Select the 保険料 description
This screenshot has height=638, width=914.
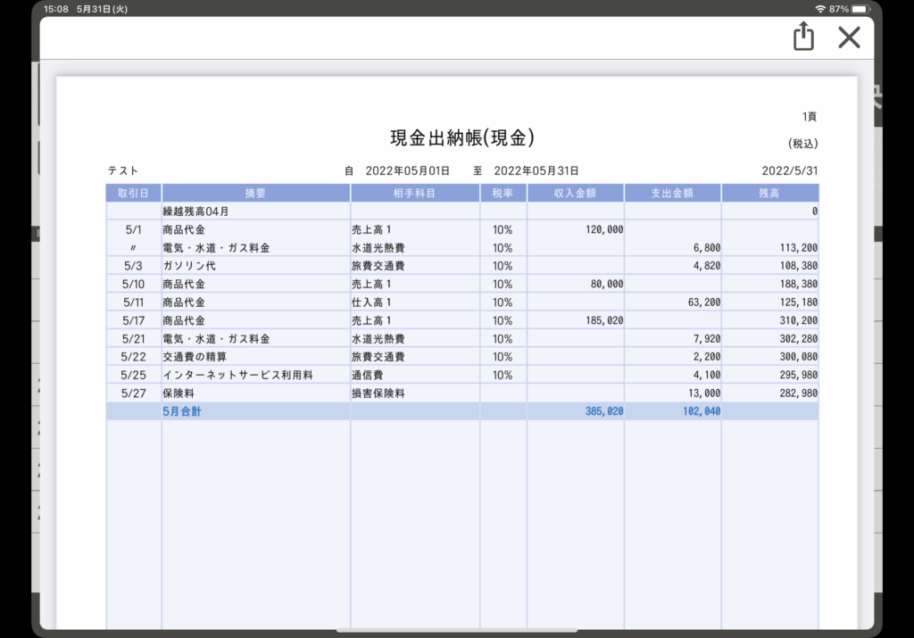point(179,394)
